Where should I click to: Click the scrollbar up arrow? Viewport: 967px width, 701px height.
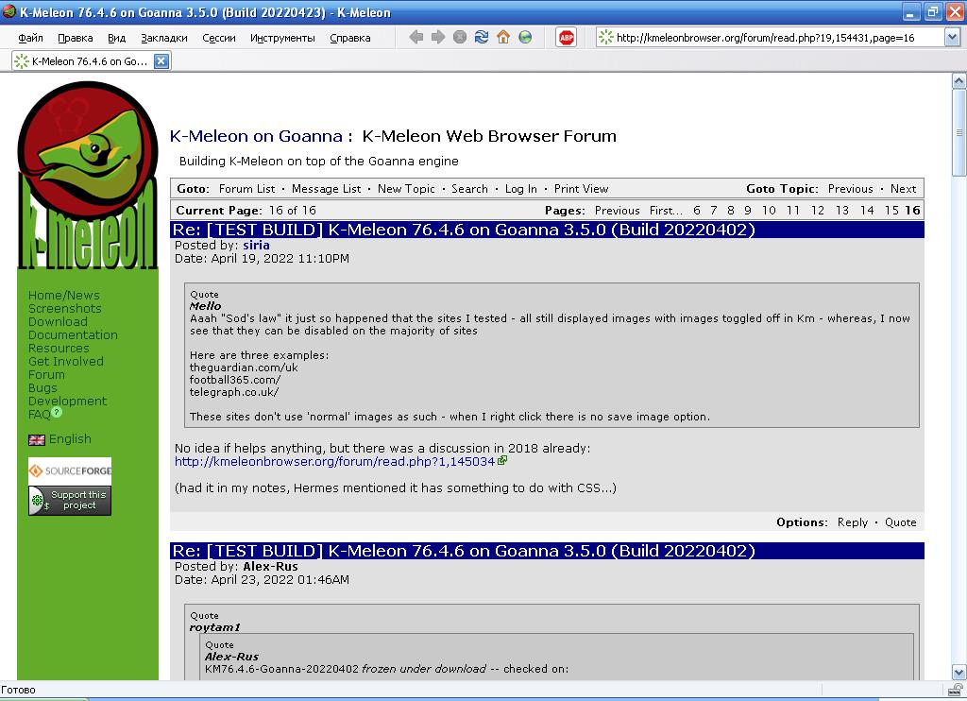pos(959,81)
